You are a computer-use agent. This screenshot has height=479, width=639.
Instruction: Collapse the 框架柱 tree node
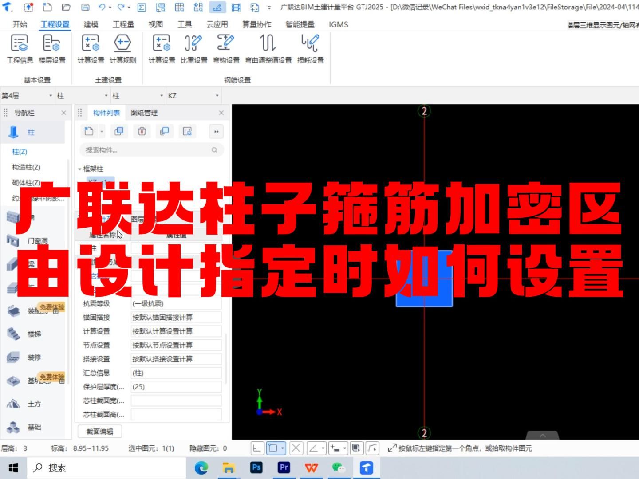[79, 169]
